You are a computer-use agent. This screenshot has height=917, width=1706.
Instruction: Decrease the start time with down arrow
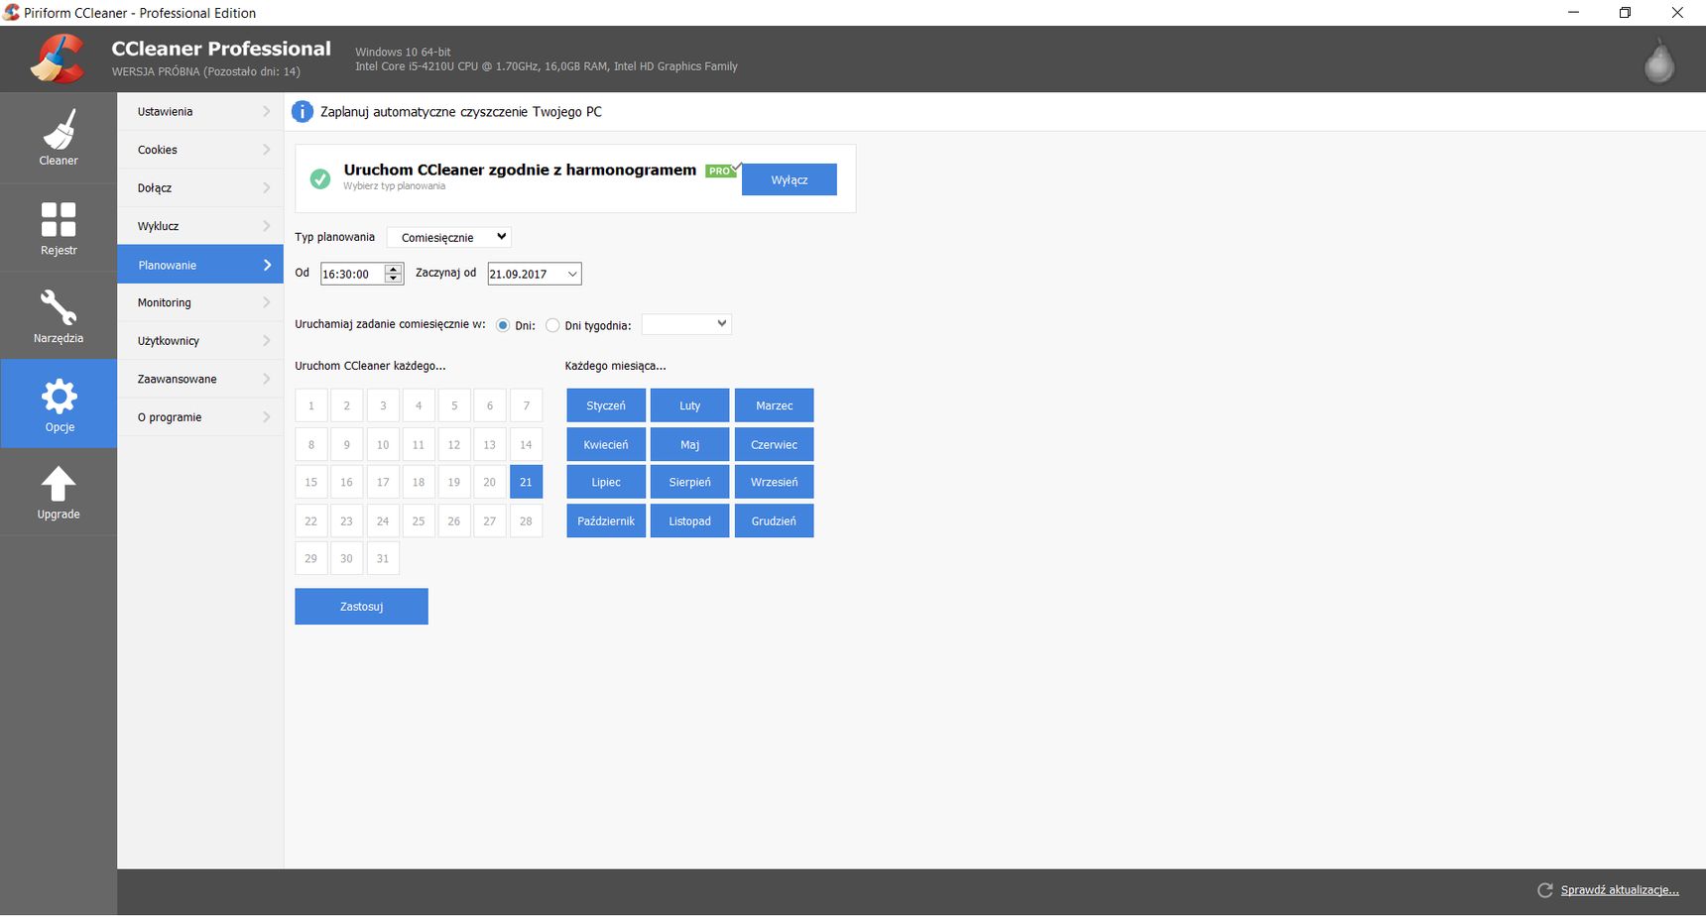pyautogui.click(x=394, y=279)
